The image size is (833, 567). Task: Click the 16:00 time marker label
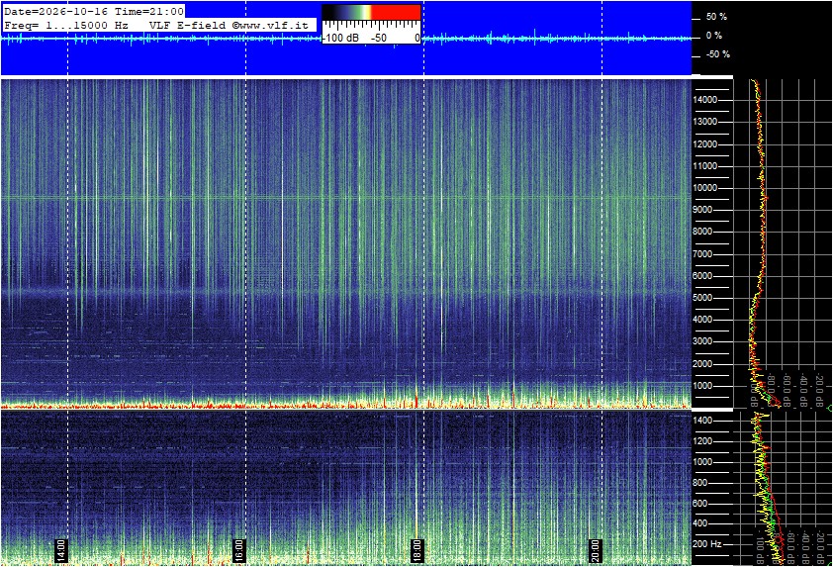[x=239, y=550]
